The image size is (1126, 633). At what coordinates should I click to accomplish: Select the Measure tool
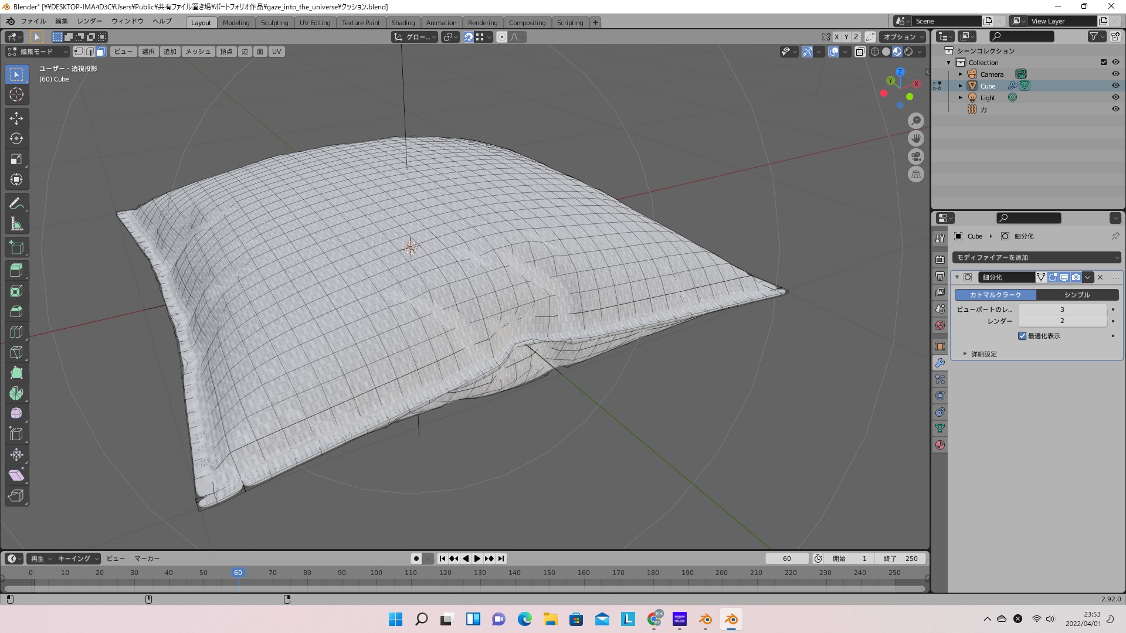(16, 224)
